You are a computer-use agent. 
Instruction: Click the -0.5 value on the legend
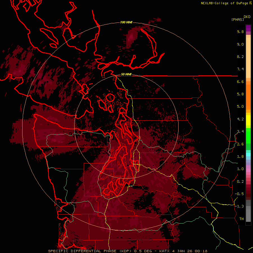239,194
